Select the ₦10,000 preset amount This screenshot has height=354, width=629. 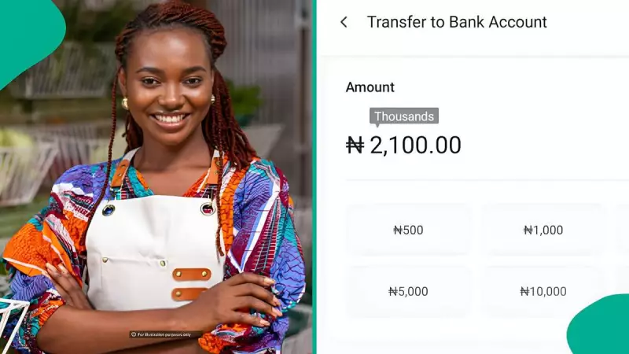pyautogui.click(x=543, y=291)
